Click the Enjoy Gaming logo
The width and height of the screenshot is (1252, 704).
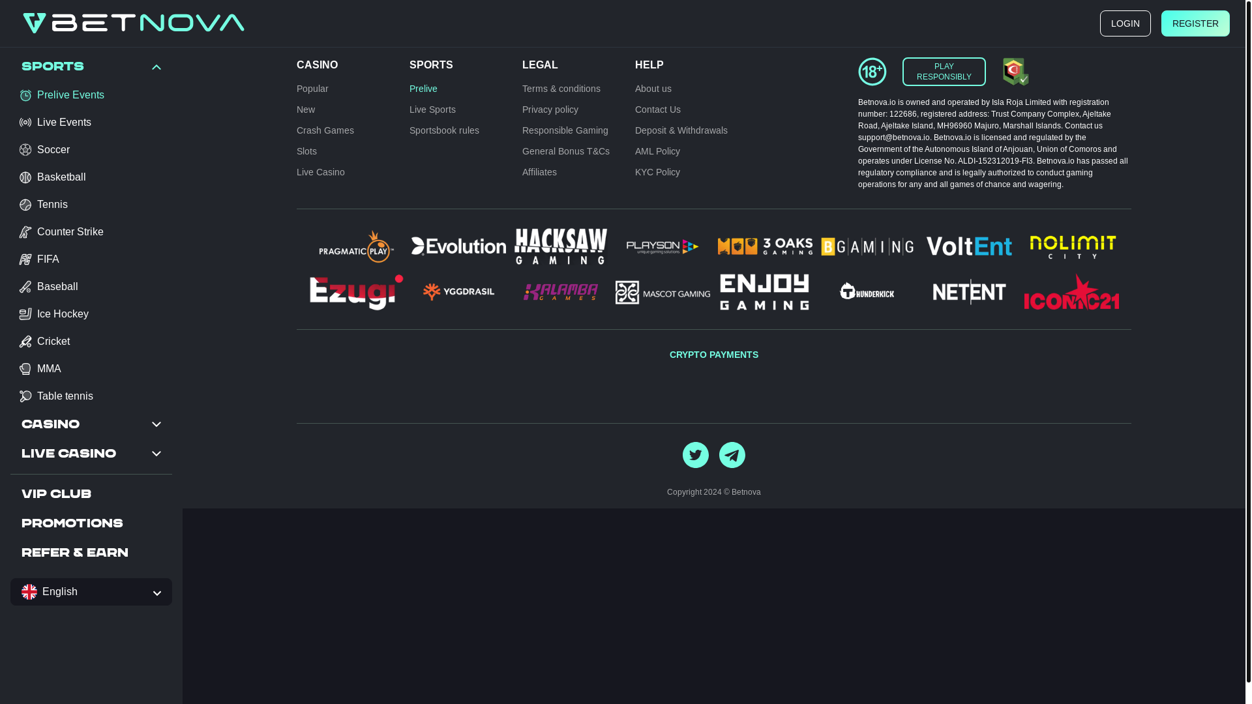point(765,292)
